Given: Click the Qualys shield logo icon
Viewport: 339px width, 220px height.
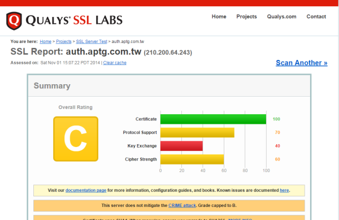Looking at the screenshot, I should [x=14, y=21].
